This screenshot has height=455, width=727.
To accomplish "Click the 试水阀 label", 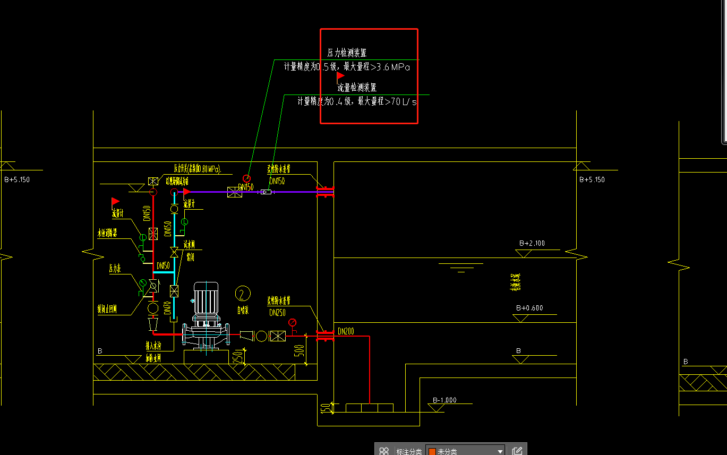I will (x=189, y=245).
